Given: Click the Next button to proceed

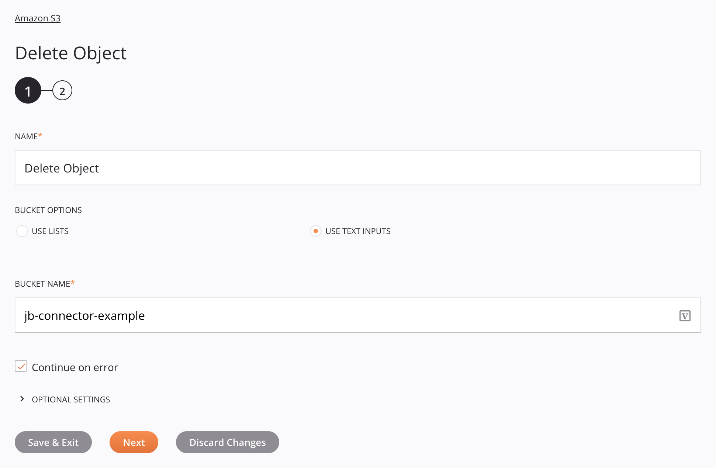Looking at the screenshot, I should [x=134, y=442].
